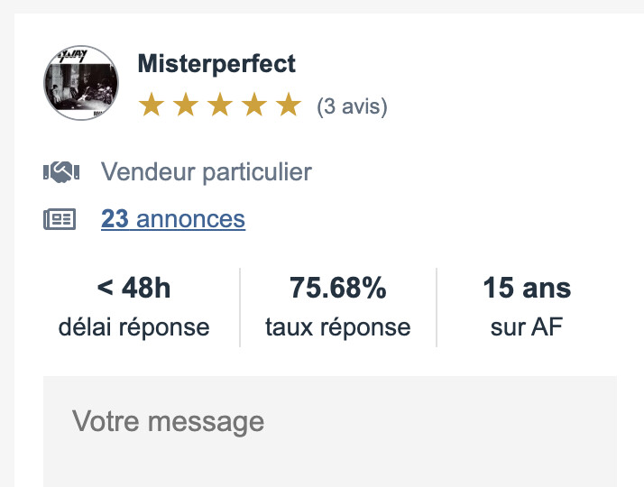
Task: Click the second gold rating star
Action: (186, 105)
